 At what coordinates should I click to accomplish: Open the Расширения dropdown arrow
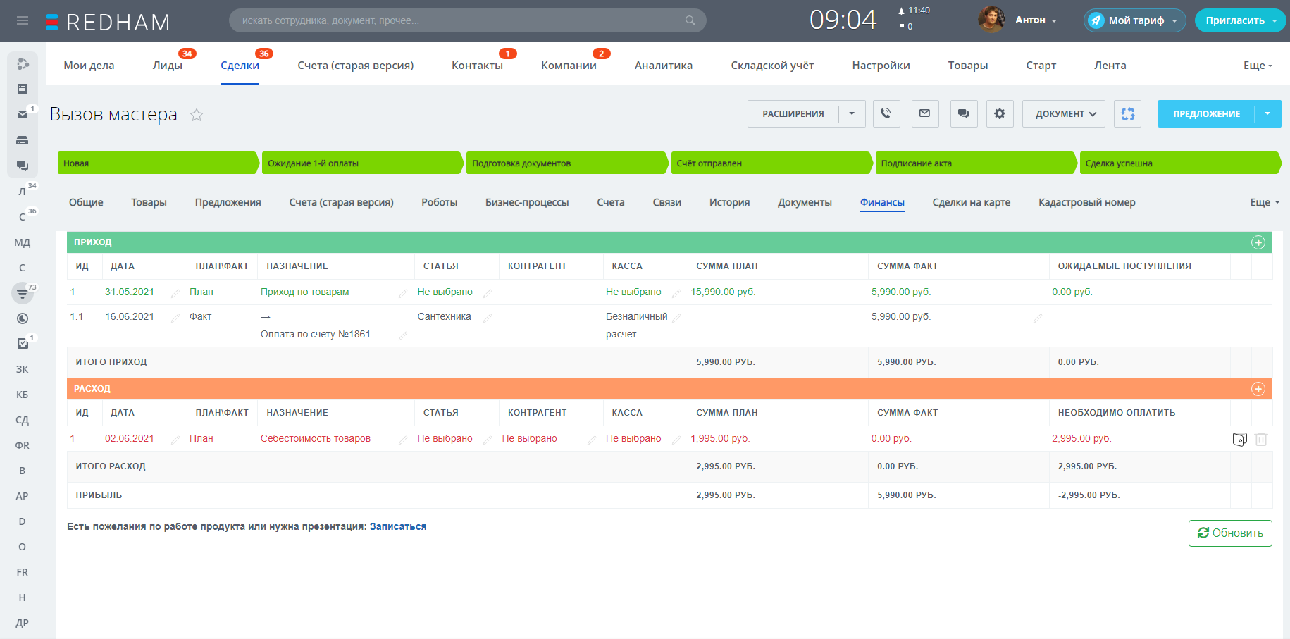point(852,113)
